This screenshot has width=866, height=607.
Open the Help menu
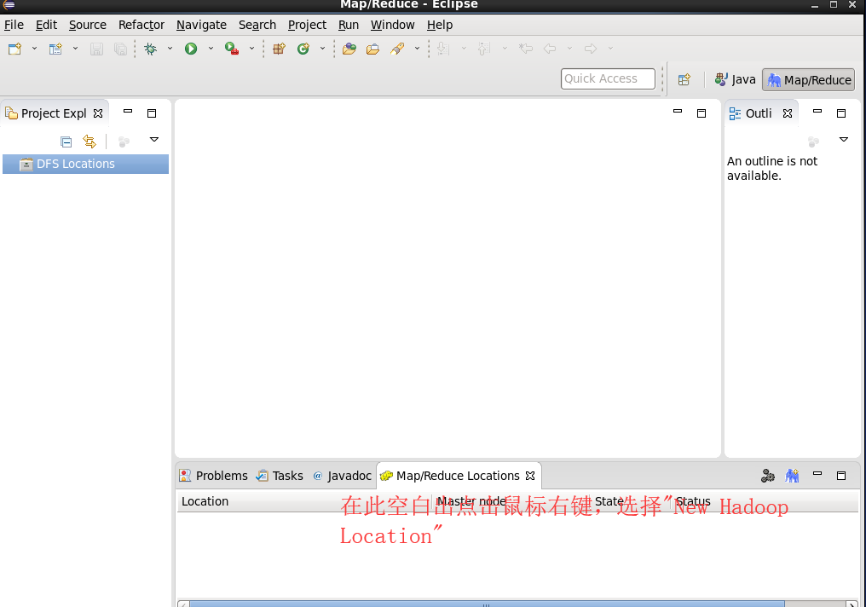click(x=440, y=25)
